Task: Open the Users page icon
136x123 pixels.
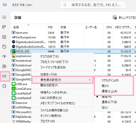Action: pyautogui.click(x=4, y=66)
